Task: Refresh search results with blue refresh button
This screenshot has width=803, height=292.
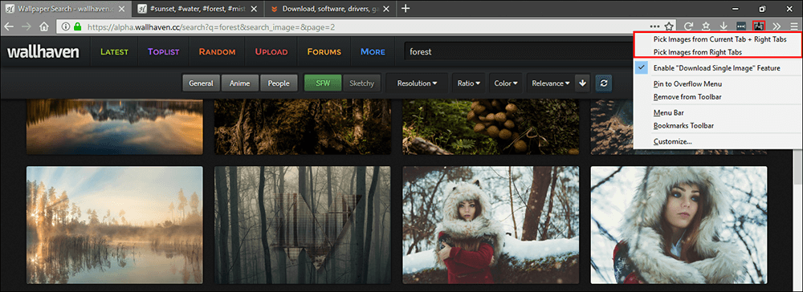Action: [604, 83]
